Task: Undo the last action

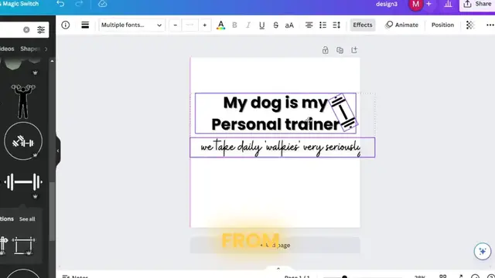Action: 60,4
